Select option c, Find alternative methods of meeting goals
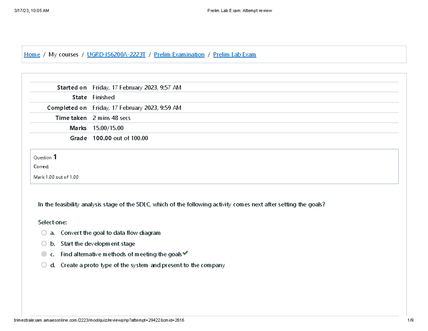 (x=44, y=254)
